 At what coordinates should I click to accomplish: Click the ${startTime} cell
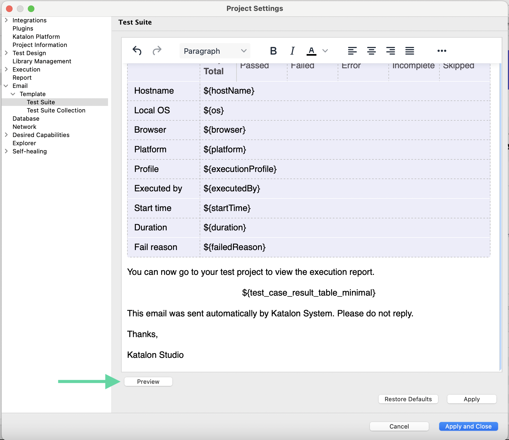click(345, 208)
